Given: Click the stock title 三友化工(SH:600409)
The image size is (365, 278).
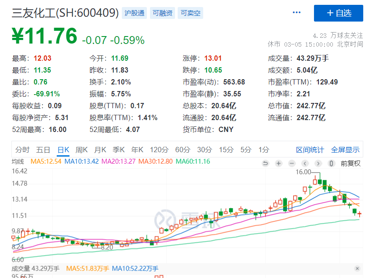Looking at the screenshot, I should point(65,13).
